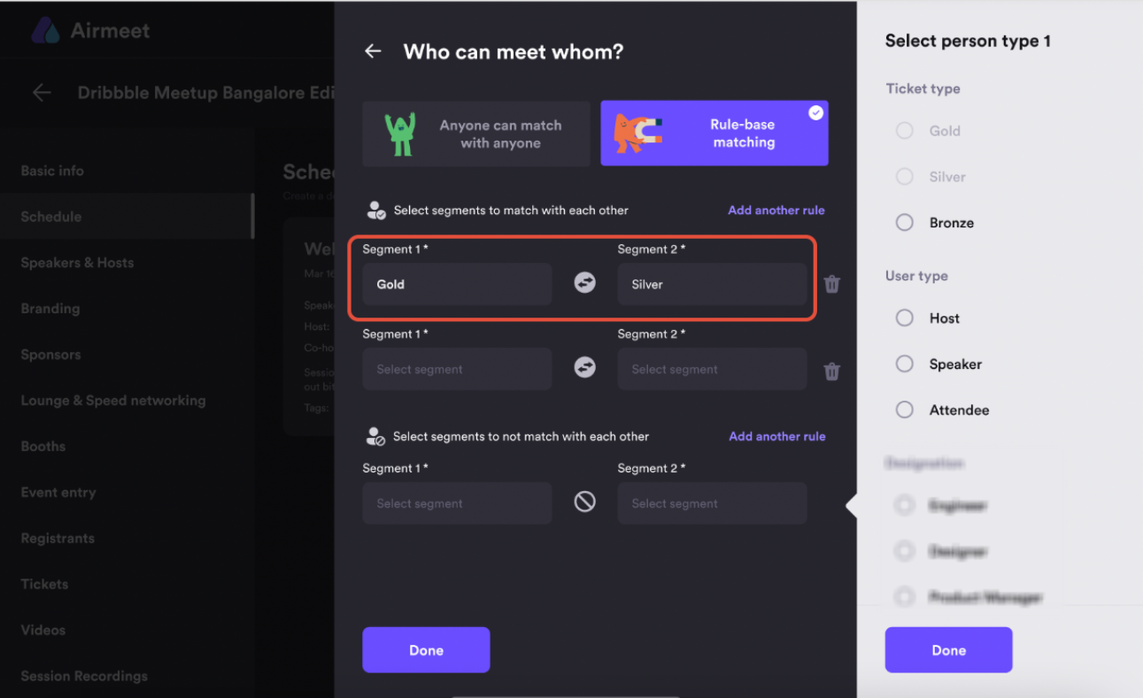Open Speakers & Hosts in the sidebar
Image resolution: width=1143 pixels, height=698 pixels.
[x=78, y=263]
